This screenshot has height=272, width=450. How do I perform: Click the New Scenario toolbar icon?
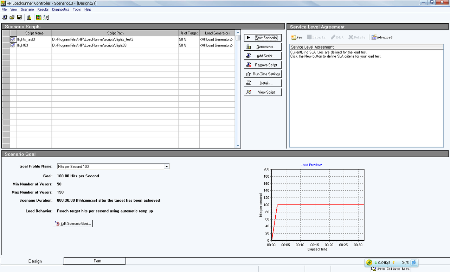(x=5, y=18)
